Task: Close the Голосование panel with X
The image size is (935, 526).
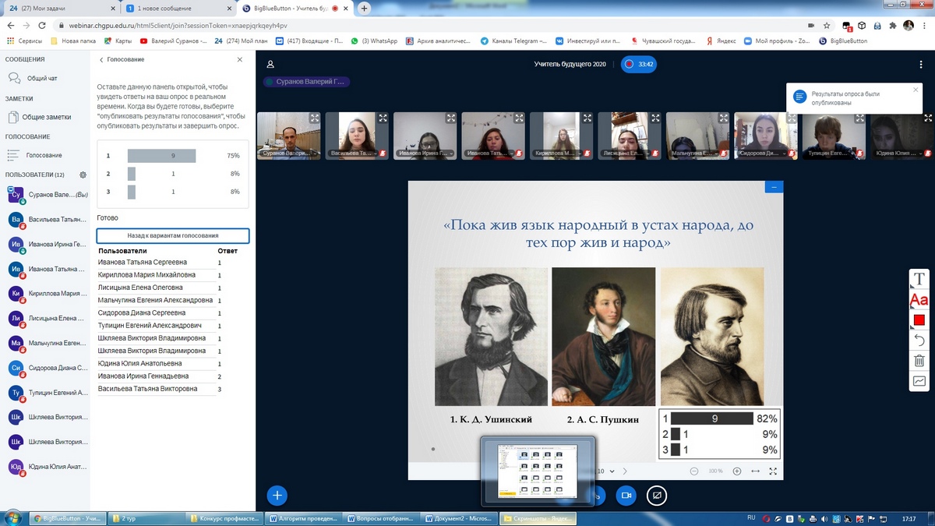Action: (240, 59)
